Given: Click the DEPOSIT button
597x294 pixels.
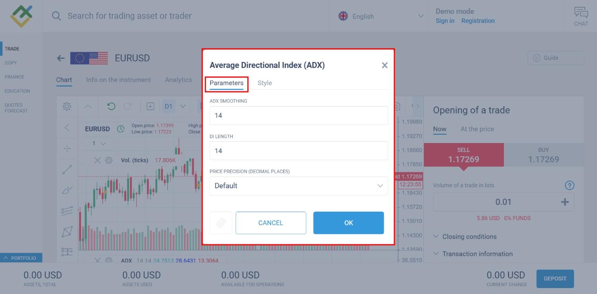Looking at the screenshot, I should 555,279.
